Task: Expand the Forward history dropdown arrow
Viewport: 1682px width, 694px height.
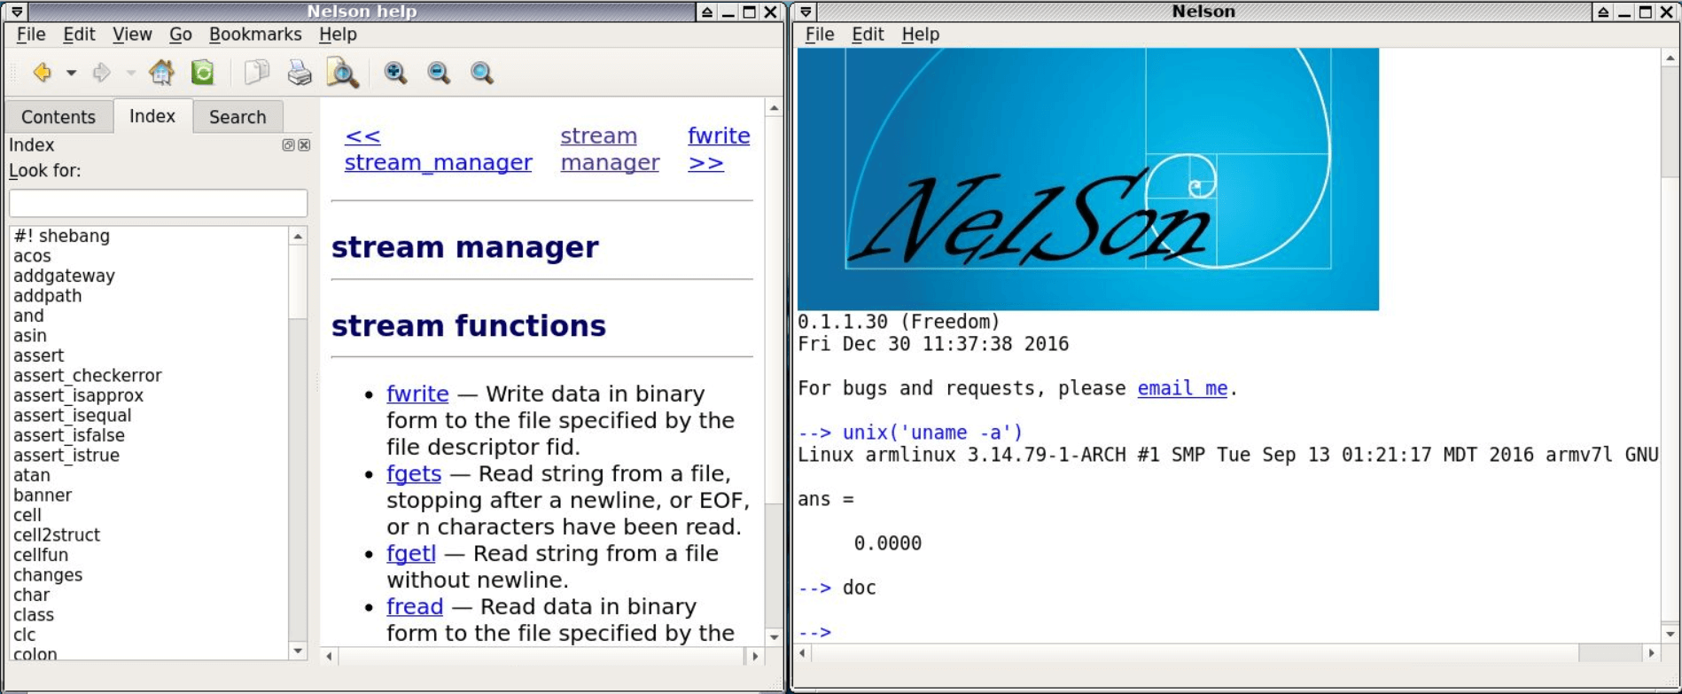Action: click(130, 73)
